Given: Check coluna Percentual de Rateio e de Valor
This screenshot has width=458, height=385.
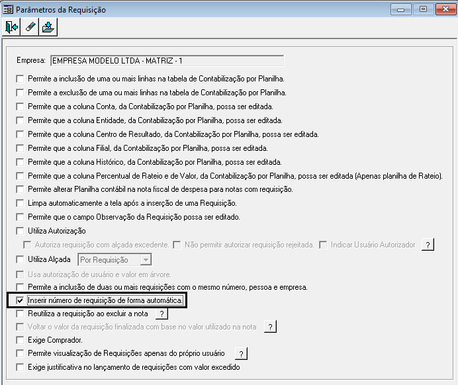Looking at the screenshot, I should point(20,176).
